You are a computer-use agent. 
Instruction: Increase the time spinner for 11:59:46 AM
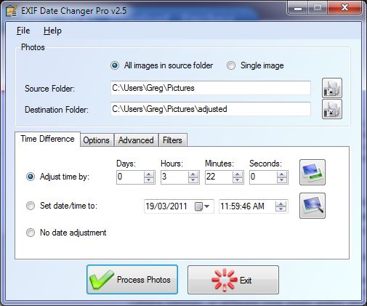(x=281, y=204)
